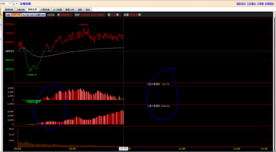Click the 13:00 time axis label
This screenshot has height=152, width=276.
click(x=237, y=149)
